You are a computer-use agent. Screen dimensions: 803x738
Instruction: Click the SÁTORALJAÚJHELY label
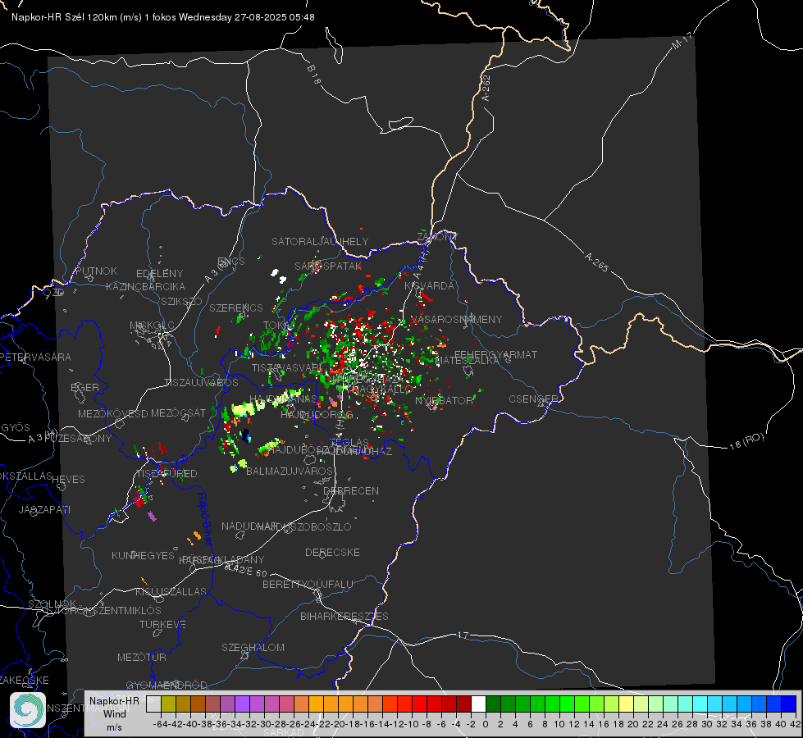pyautogui.click(x=320, y=241)
